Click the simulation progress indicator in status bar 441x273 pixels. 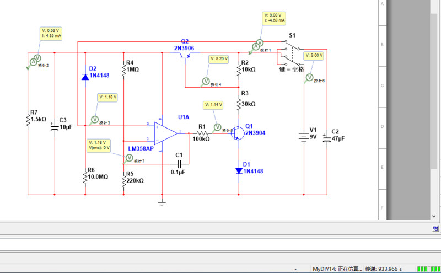pyautogui.click(x=428, y=269)
